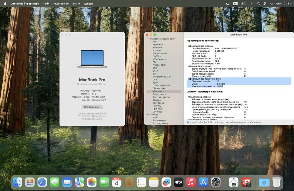Open the Системна інформація app menu
This screenshot has width=294, height=191.
[25, 4]
